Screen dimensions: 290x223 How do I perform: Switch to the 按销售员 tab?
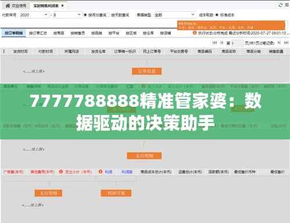(x=77, y=33)
